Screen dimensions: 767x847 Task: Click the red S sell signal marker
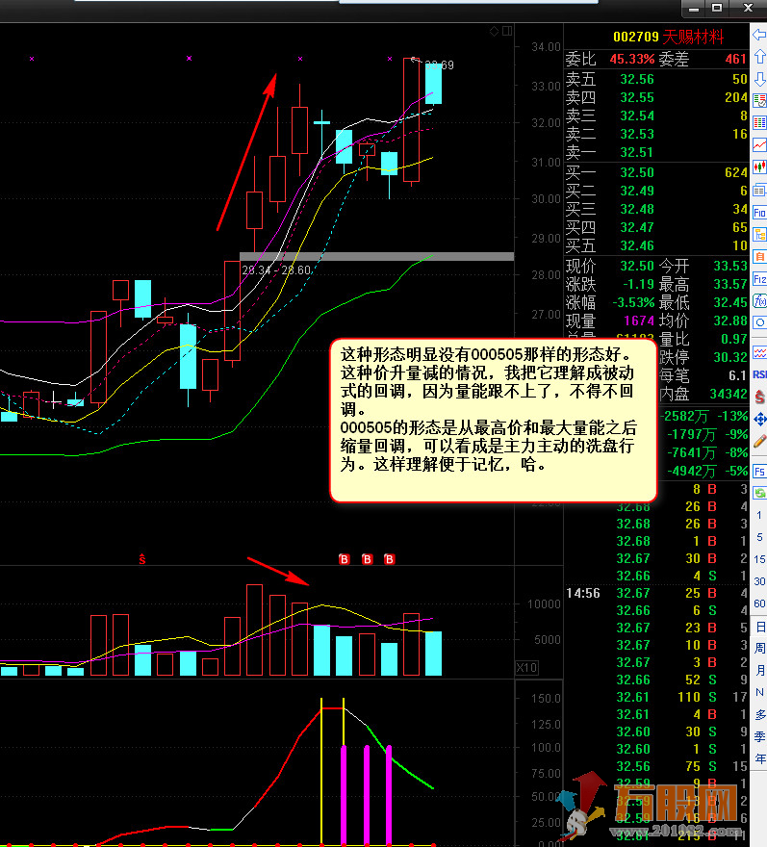click(142, 559)
